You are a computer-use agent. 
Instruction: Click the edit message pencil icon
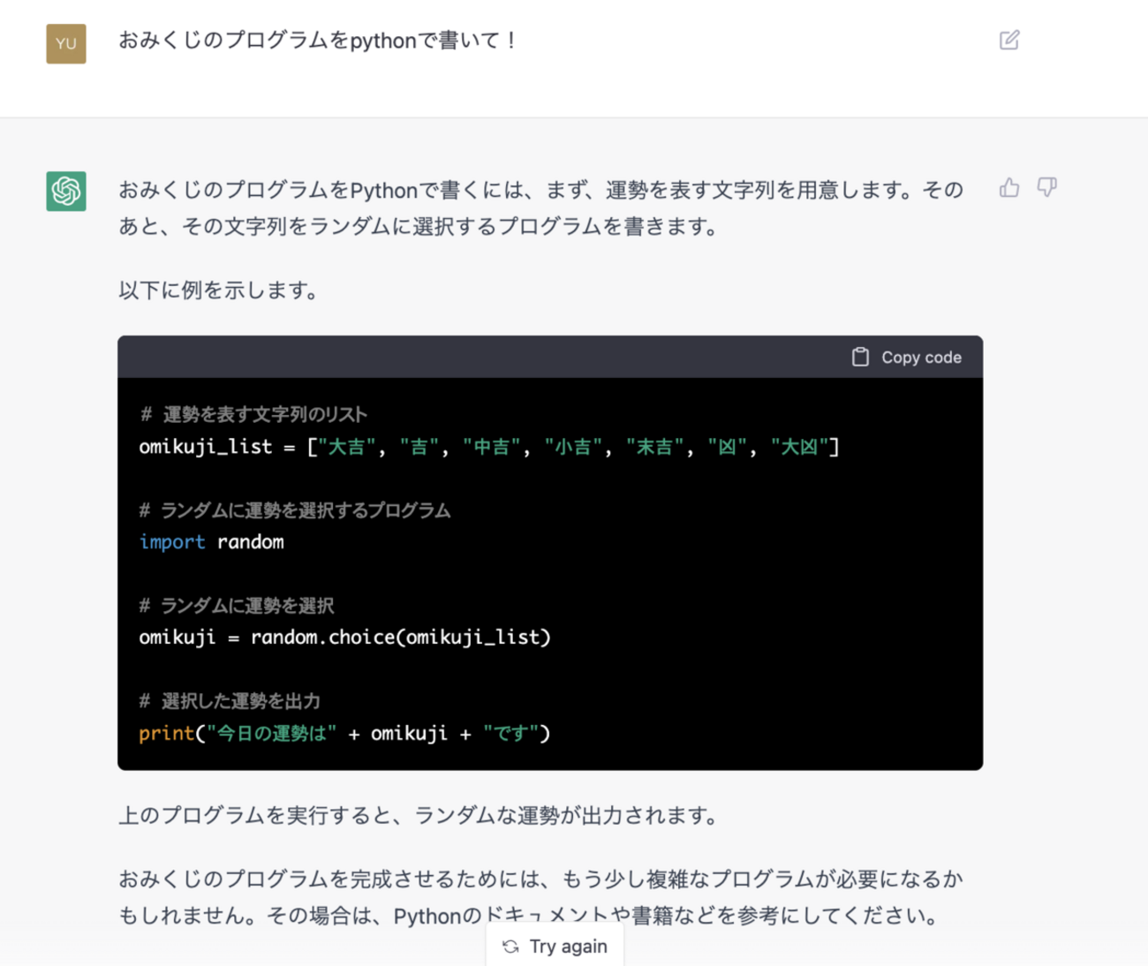[1009, 40]
